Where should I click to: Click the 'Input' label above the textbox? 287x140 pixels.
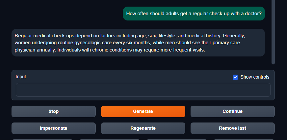(x=21, y=77)
